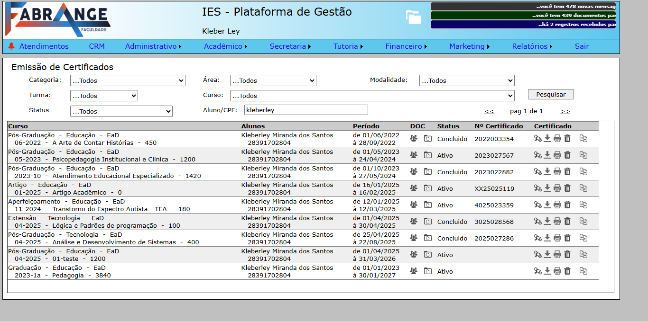648x321 pixels.
Task: Click the FABRANGE Faculdade logo
Action: pos(57,19)
